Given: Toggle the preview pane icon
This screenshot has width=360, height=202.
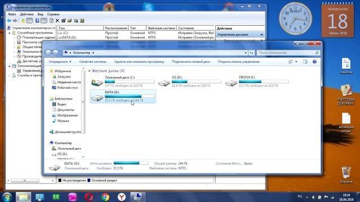Looking at the screenshot, I should point(305,62).
